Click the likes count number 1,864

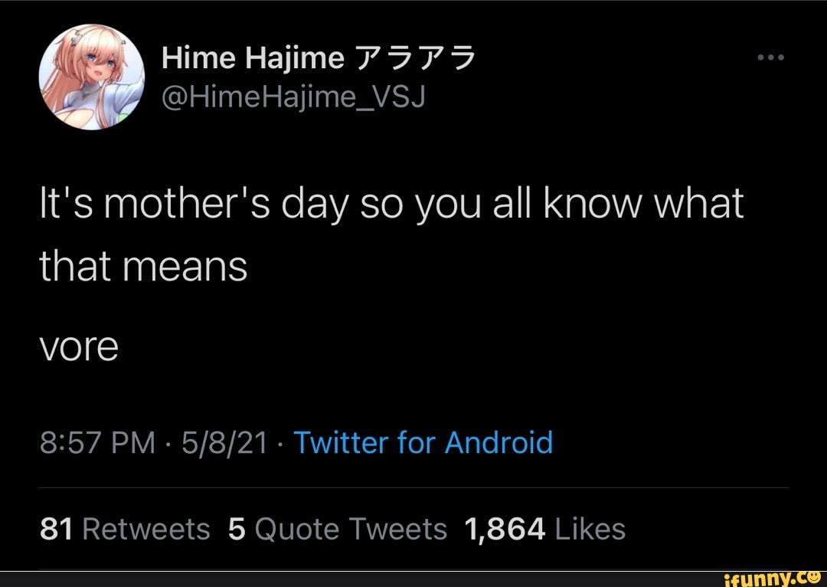[x=505, y=529]
